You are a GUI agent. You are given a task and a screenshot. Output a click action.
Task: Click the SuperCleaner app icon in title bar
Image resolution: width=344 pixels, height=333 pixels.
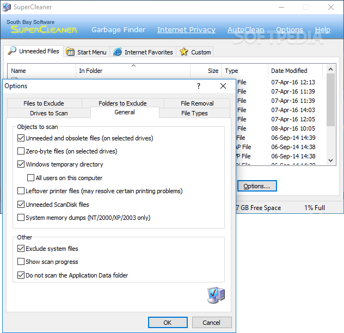click(7, 7)
